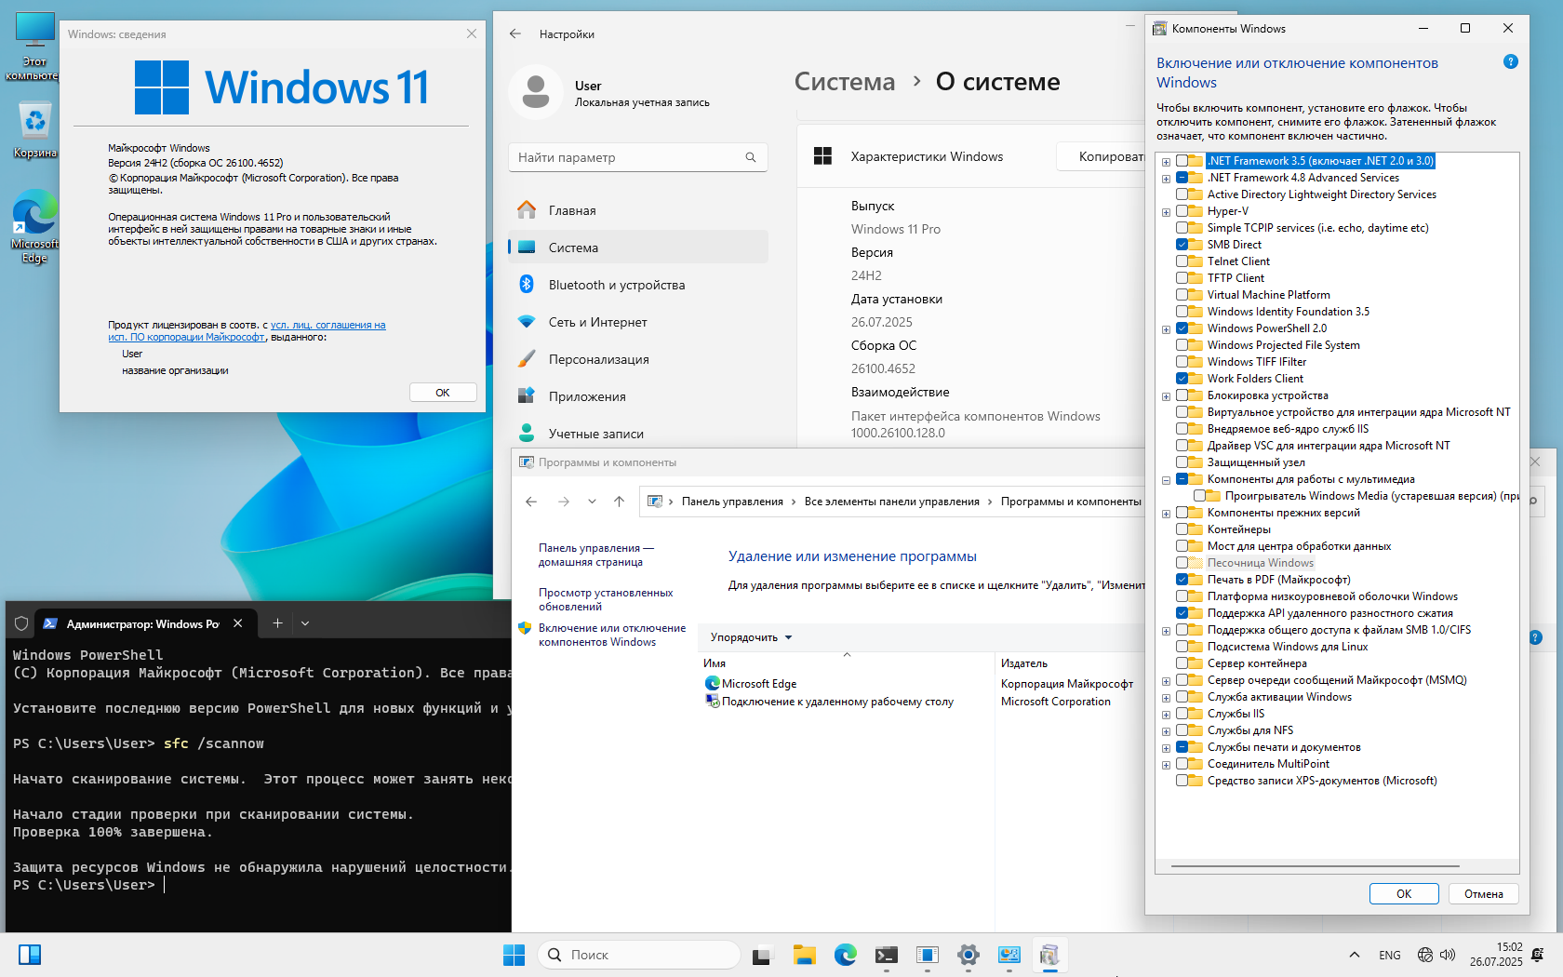Click the help icon in Windows Features

point(1510,62)
